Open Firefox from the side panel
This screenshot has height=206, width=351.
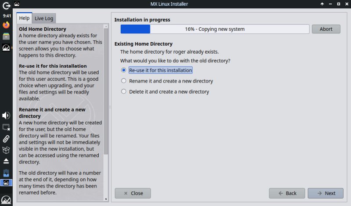(6, 25)
